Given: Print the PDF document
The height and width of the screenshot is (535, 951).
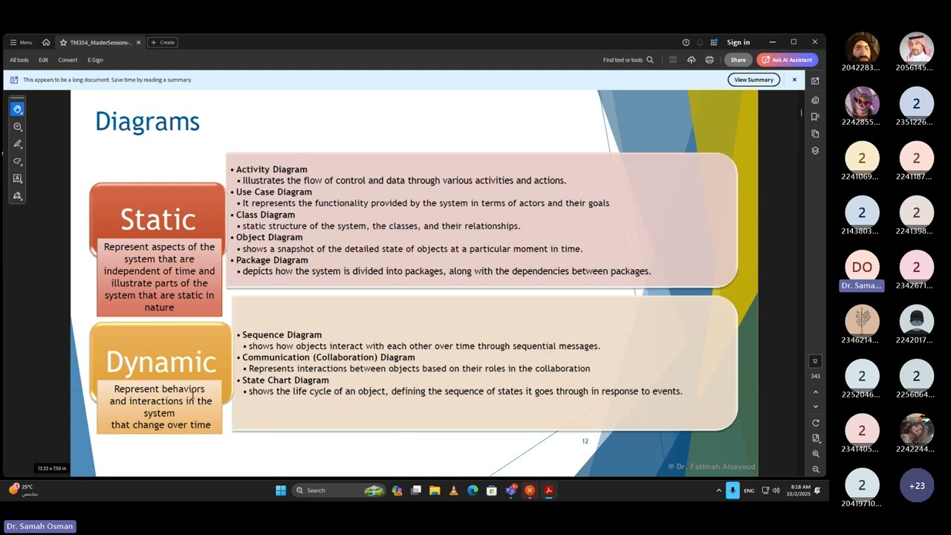Looking at the screenshot, I should (710, 60).
